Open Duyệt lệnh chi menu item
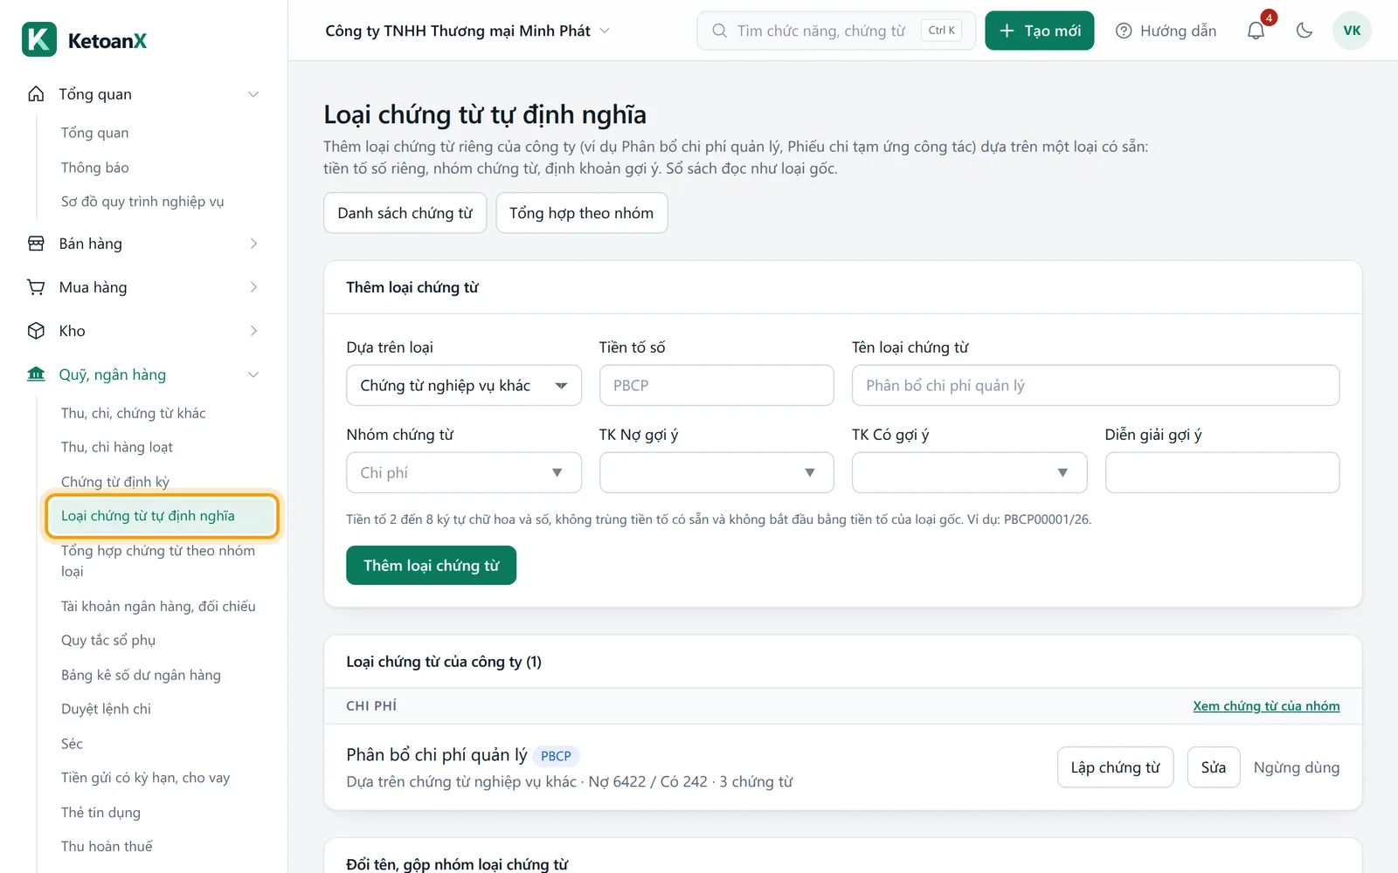The image size is (1398, 873). [x=106, y=709]
